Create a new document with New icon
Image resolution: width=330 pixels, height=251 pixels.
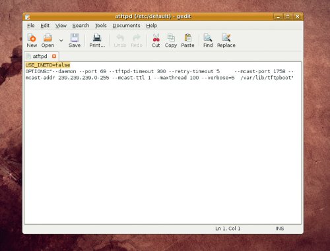[x=32, y=40]
